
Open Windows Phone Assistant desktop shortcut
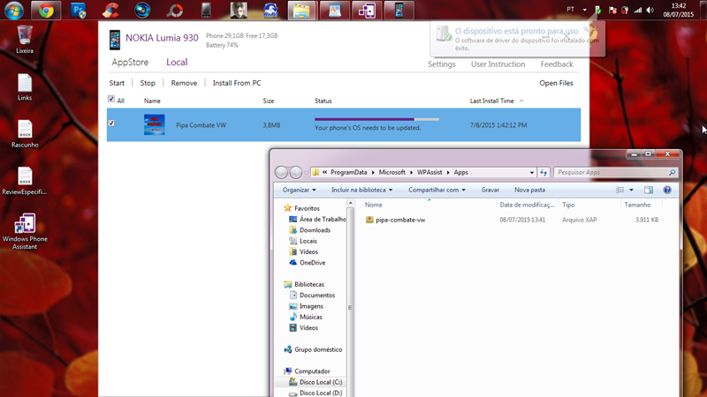[x=25, y=231]
